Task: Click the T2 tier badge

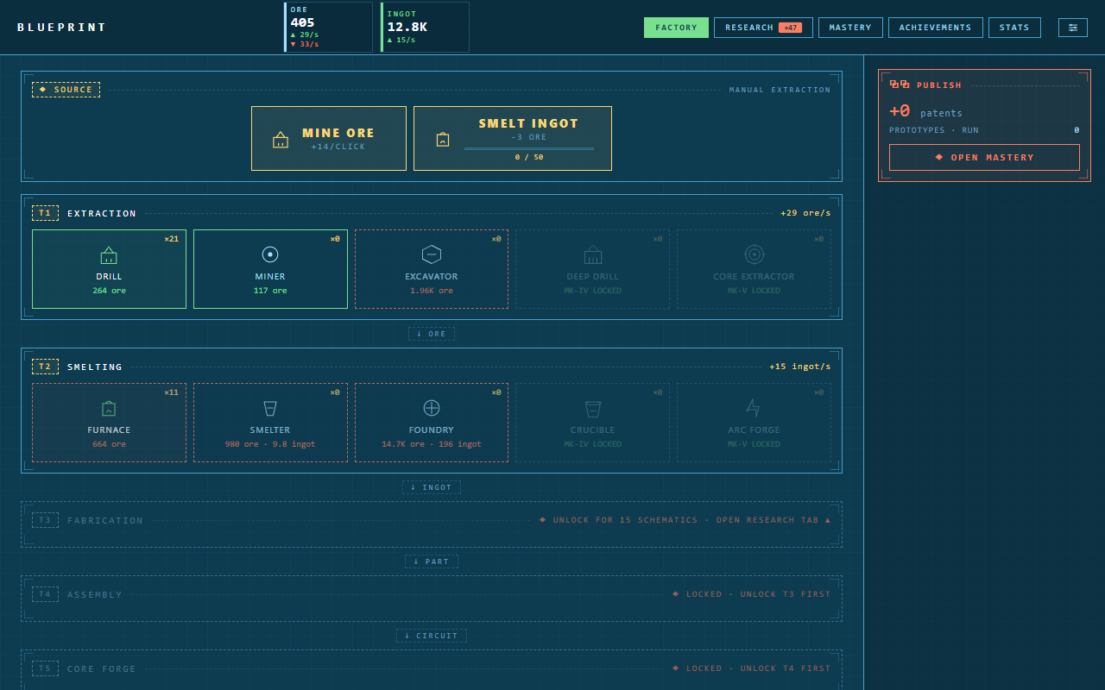Action: pos(45,367)
